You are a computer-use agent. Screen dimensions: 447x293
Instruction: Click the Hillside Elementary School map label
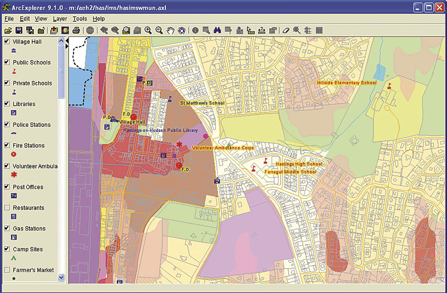[x=347, y=83]
